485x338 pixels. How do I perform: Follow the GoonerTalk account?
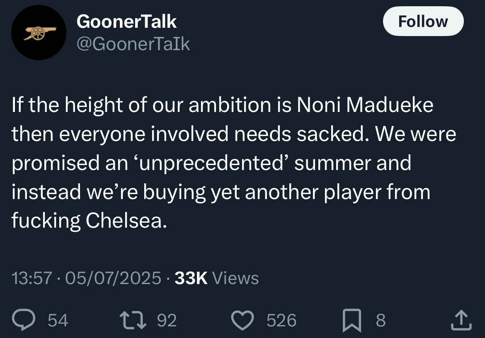(423, 21)
